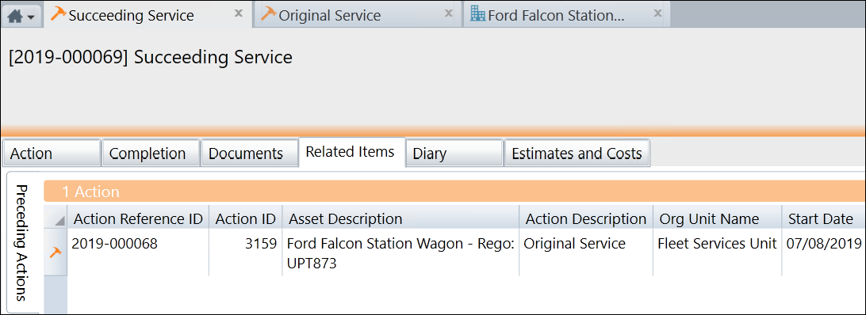The height and width of the screenshot is (315, 866).
Task: Click the hammer icon on Succeeding Service tab
Action: (58, 13)
